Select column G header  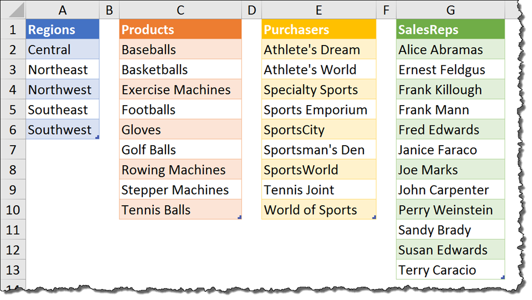(x=450, y=10)
